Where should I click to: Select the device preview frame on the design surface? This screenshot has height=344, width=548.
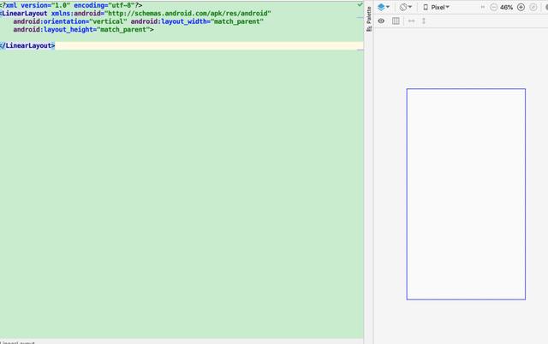point(466,194)
